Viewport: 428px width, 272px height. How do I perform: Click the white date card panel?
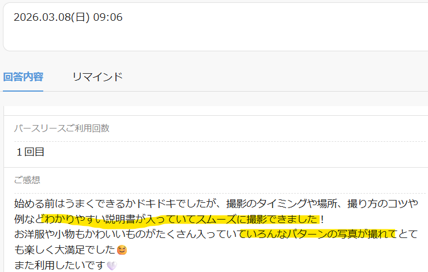215,27
